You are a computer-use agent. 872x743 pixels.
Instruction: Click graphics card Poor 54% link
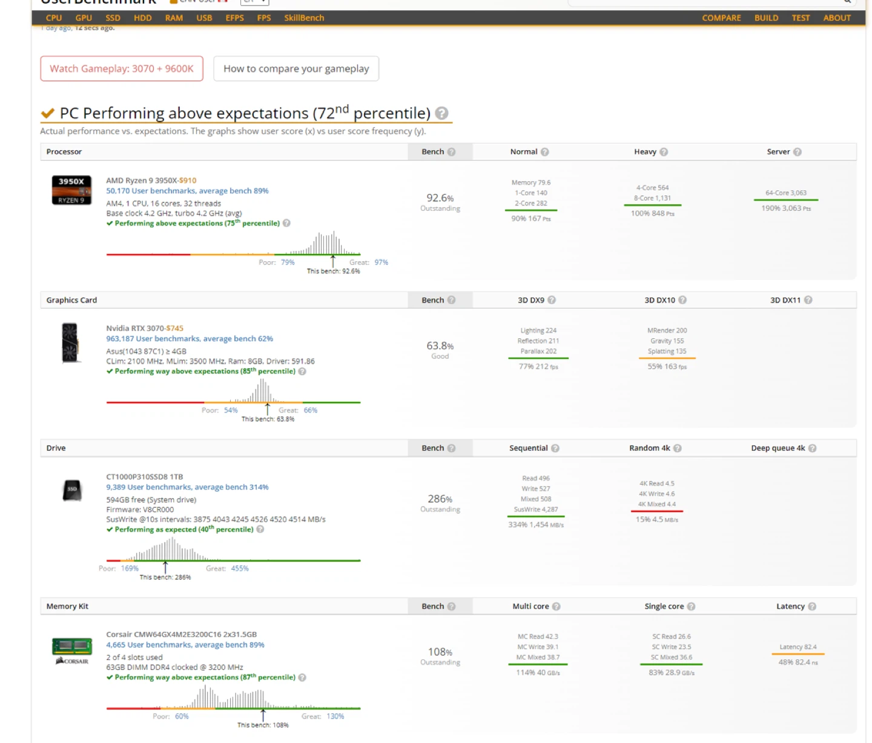click(x=231, y=410)
